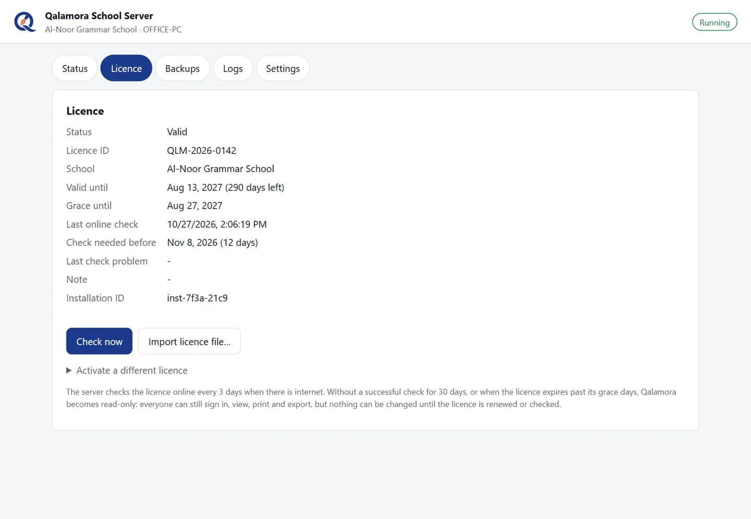
Task: Click the Valid until label
Action: pyautogui.click(x=87, y=188)
